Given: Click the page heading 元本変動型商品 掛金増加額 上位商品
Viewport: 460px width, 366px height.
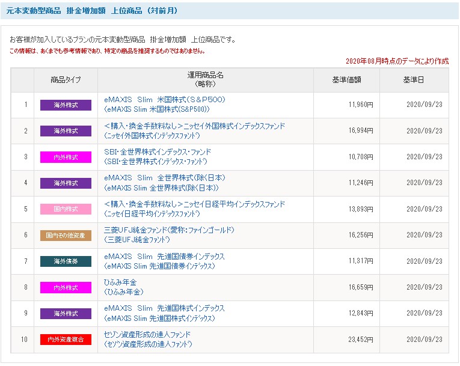Looking at the screenshot, I should (92, 11).
